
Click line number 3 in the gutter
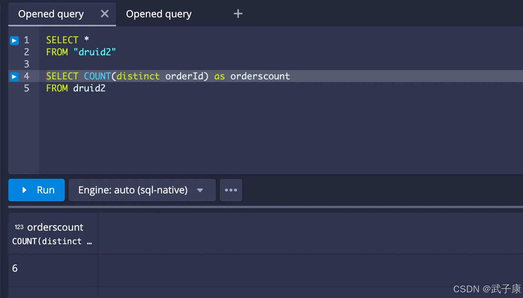[x=26, y=64]
